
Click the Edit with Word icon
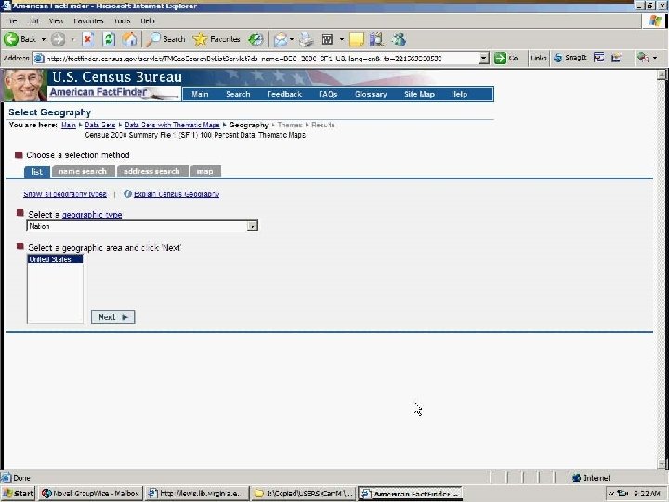(x=327, y=39)
